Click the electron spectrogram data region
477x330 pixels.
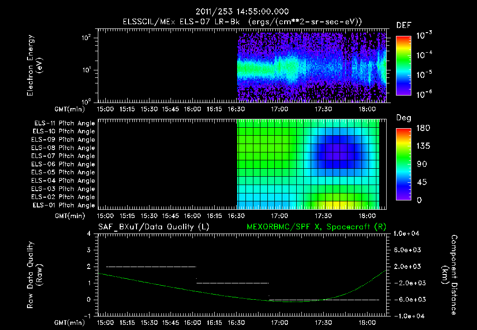tap(312, 67)
